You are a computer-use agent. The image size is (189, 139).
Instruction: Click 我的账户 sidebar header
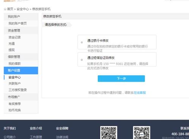click(x=21, y=17)
